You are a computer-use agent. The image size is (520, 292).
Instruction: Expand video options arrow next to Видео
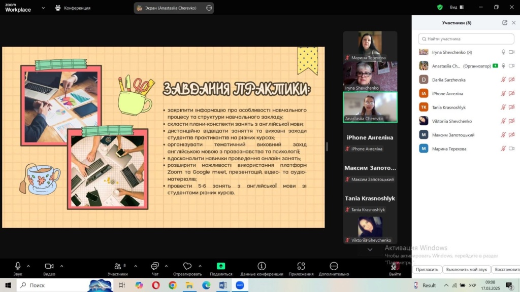point(61,266)
